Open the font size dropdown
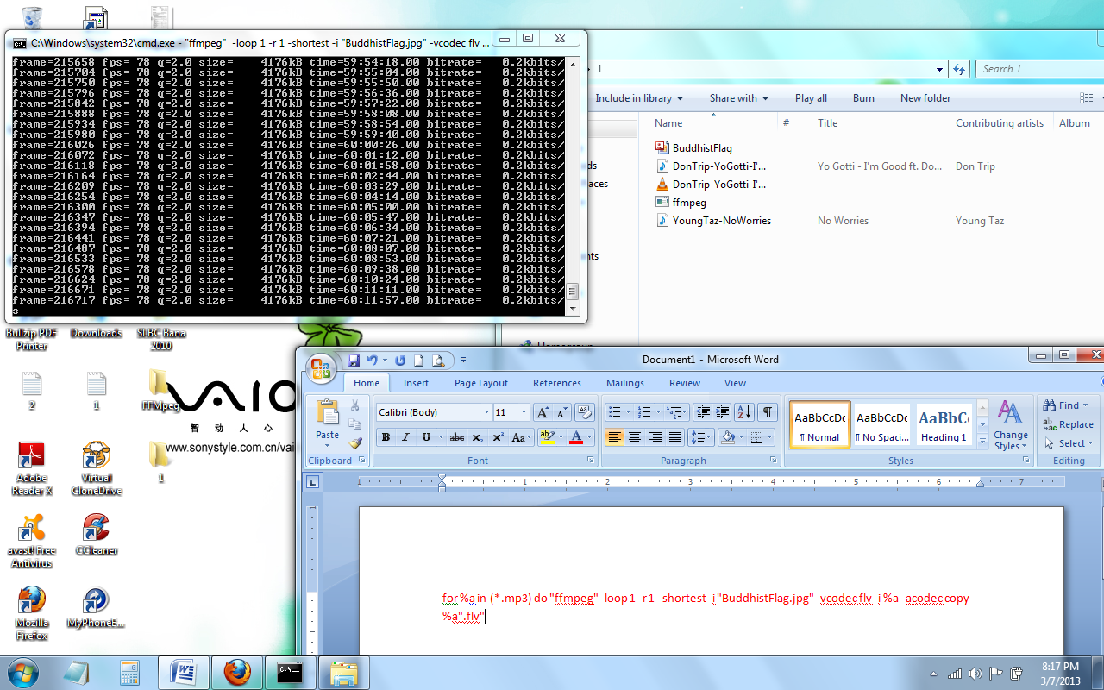The image size is (1104, 690). point(524,412)
